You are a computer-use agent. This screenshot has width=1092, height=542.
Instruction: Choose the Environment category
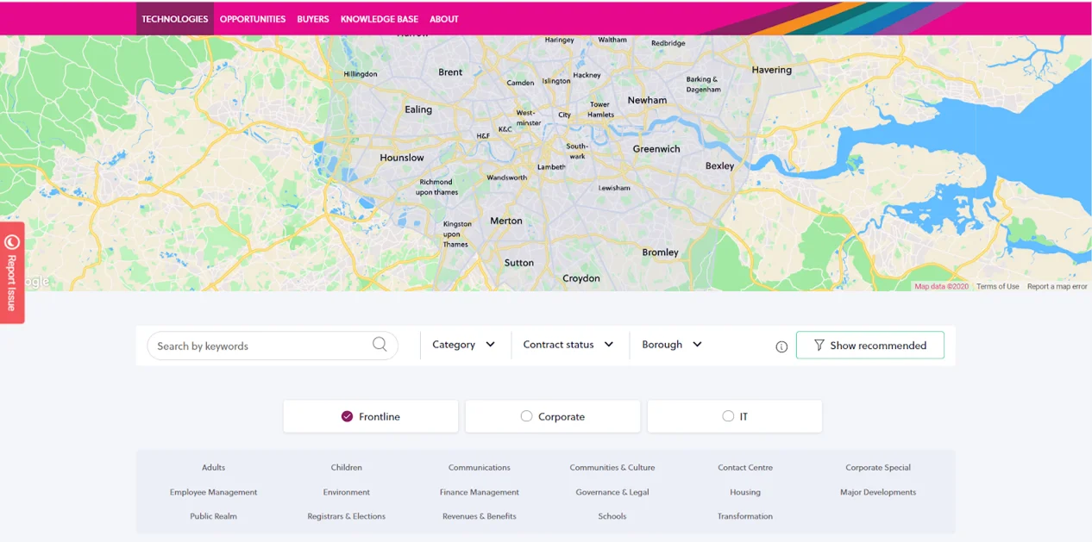pos(347,492)
